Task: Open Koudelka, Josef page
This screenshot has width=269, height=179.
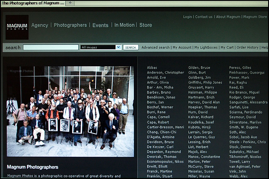Action: [x=201, y=122]
